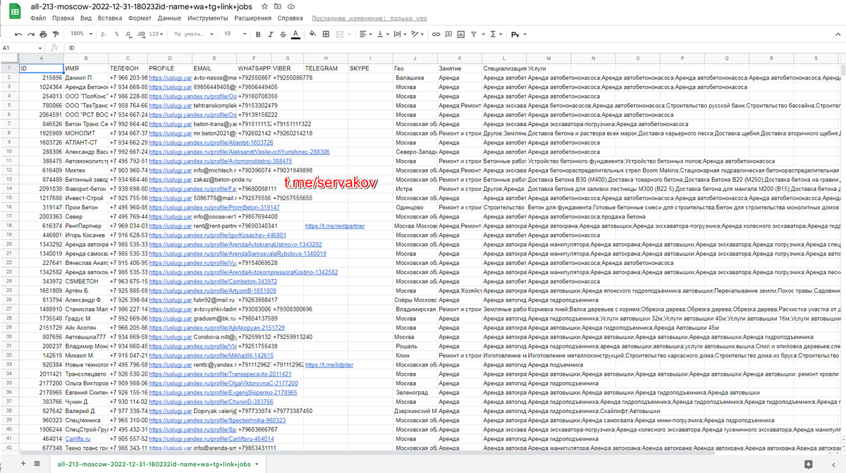846x473 pixels.
Task: Move the document to a folder
Action: pos(278,6)
